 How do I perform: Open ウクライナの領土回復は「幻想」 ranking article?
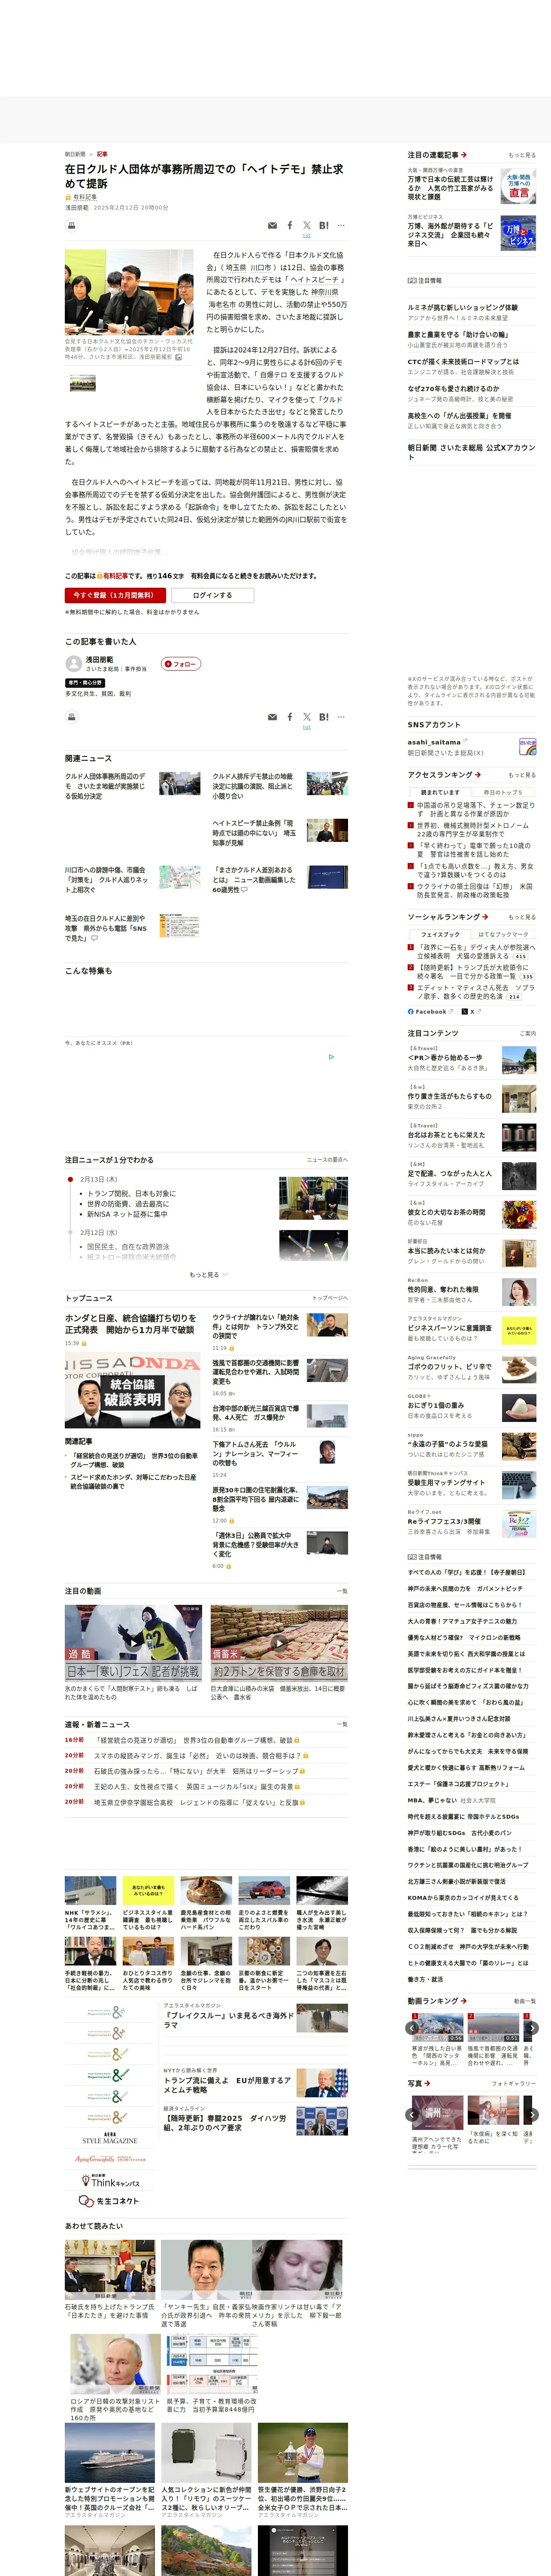[475, 890]
